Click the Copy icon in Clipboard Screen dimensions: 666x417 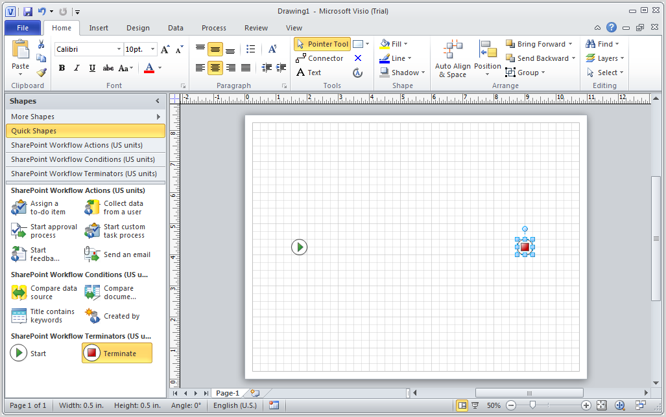point(42,58)
